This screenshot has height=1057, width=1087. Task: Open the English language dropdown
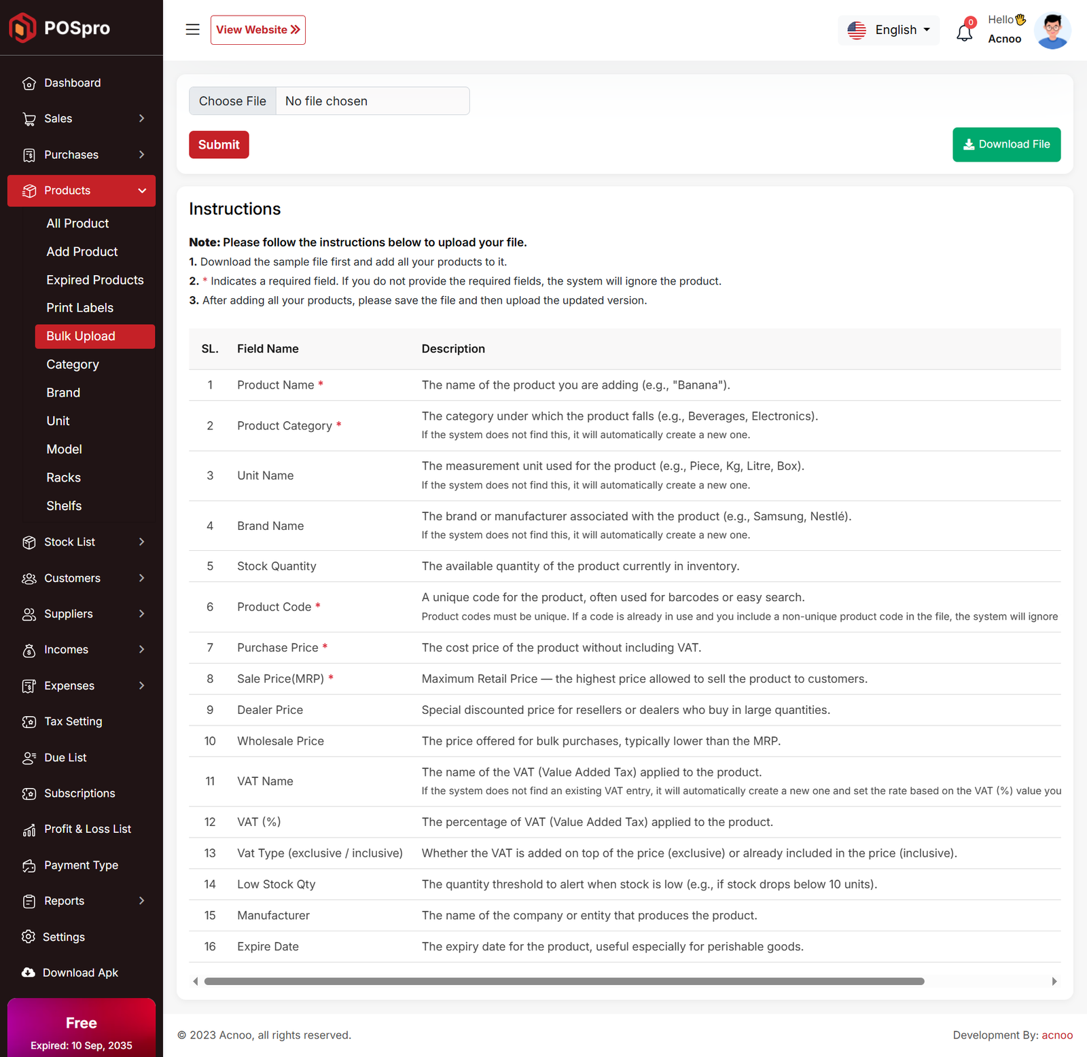click(x=889, y=30)
